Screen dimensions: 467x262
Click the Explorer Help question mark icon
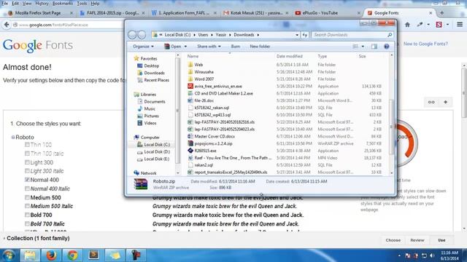coord(386,47)
